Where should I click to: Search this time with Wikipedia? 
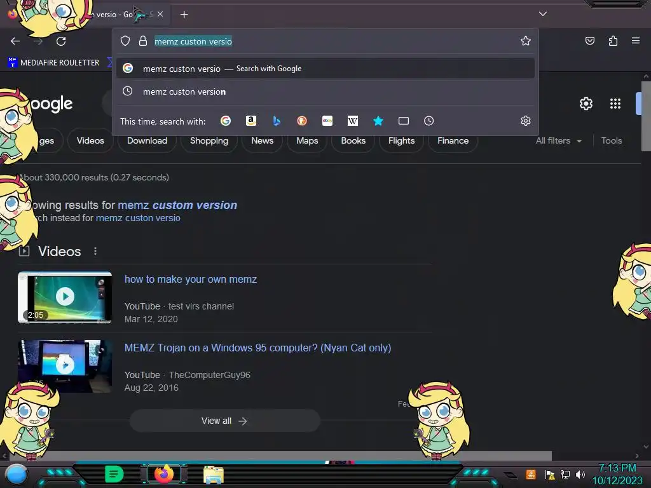pyautogui.click(x=352, y=121)
